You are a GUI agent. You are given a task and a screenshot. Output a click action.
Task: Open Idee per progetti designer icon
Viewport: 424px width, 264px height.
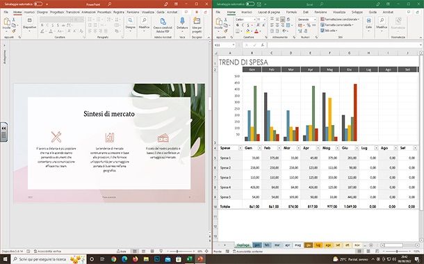[x=197, y=22]
